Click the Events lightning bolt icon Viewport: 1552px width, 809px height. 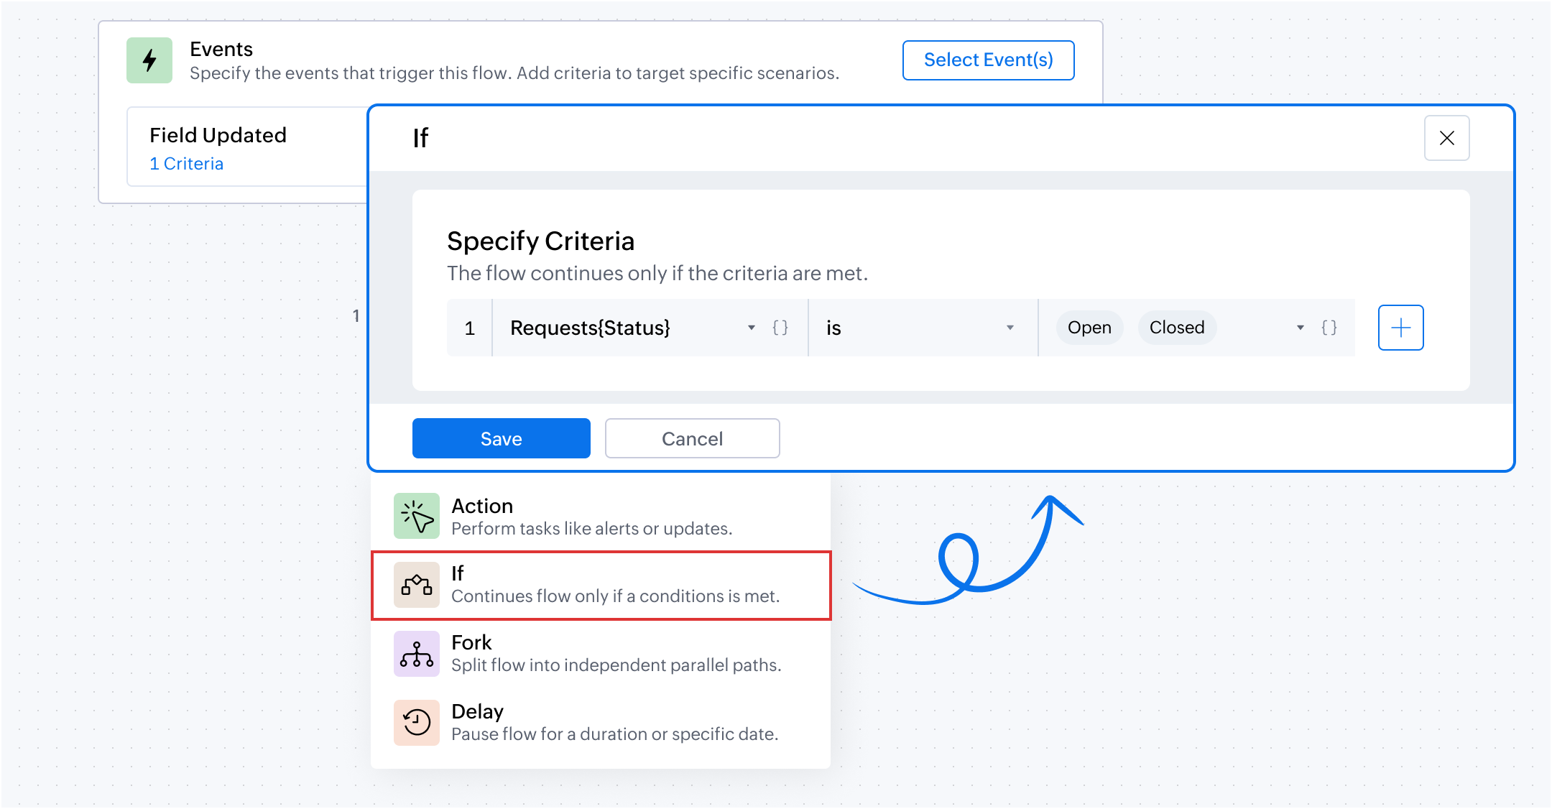[x=149, y=60]
